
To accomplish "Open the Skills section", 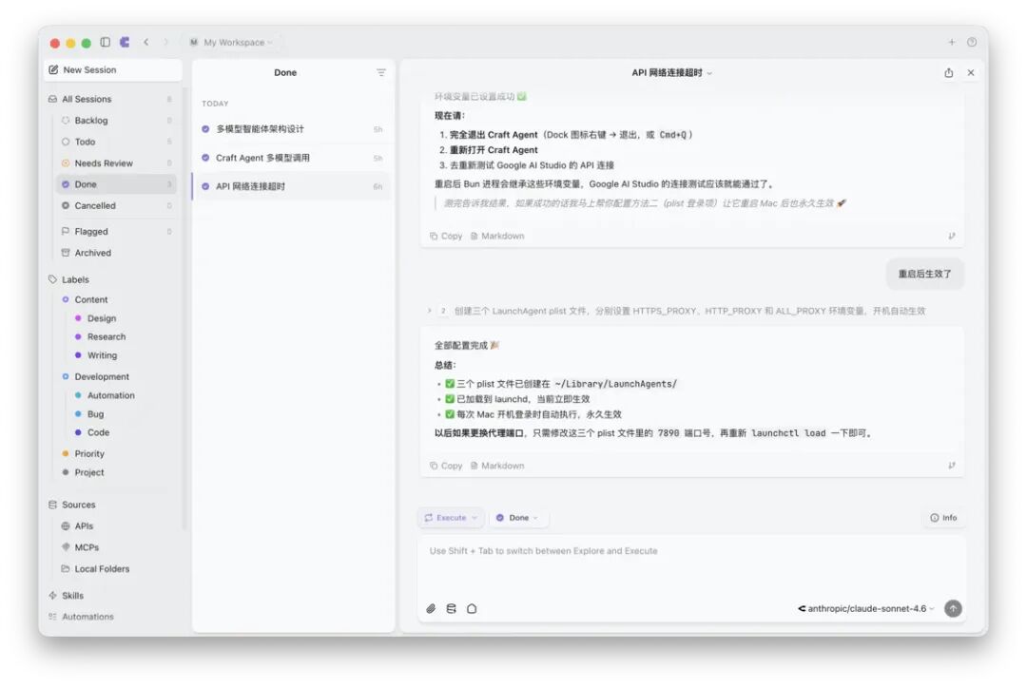I will coord(110,596).
